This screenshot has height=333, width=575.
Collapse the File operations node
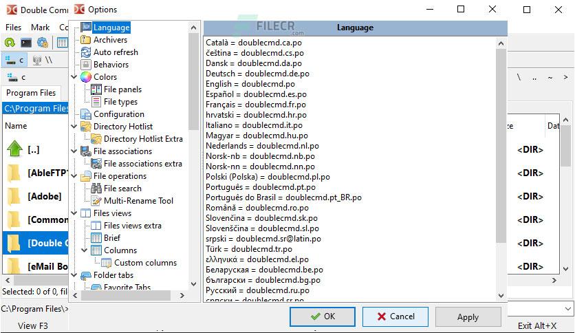pos(74,176)
